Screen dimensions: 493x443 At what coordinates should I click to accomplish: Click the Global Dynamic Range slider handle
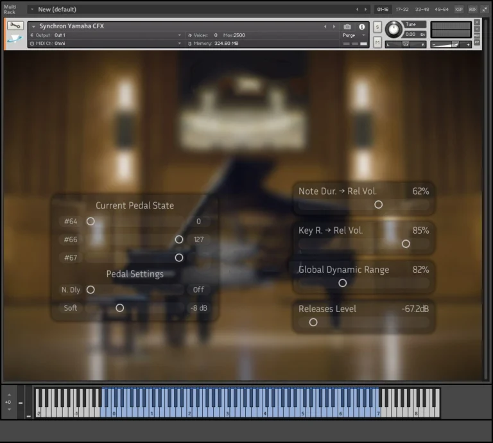[x=343, y=283]
